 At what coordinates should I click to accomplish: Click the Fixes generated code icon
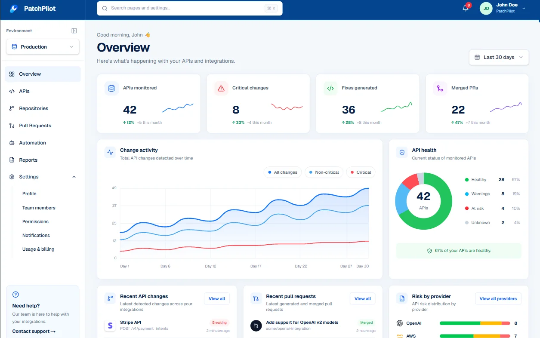[330, 89]
